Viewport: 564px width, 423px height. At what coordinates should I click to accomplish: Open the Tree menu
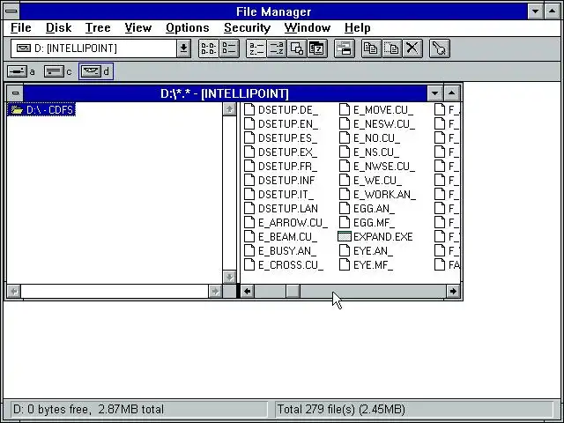[98, 27]
